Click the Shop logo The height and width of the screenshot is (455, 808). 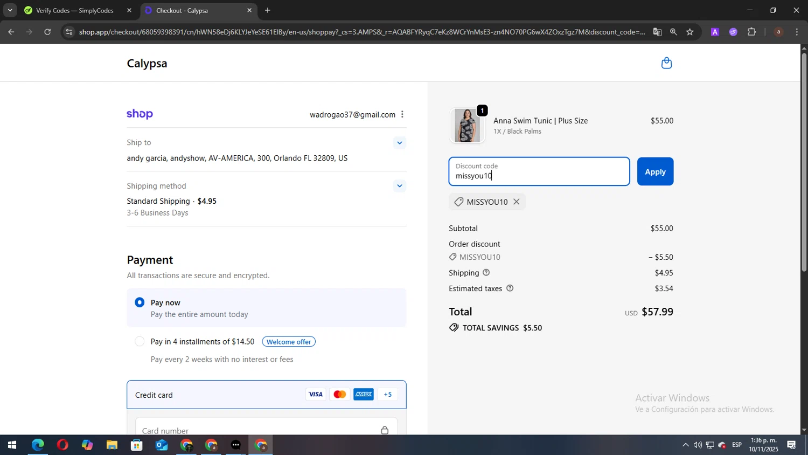click(140, 114)
